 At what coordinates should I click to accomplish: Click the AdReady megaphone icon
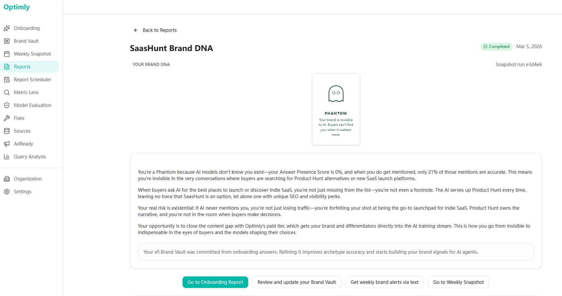[7, 144]
